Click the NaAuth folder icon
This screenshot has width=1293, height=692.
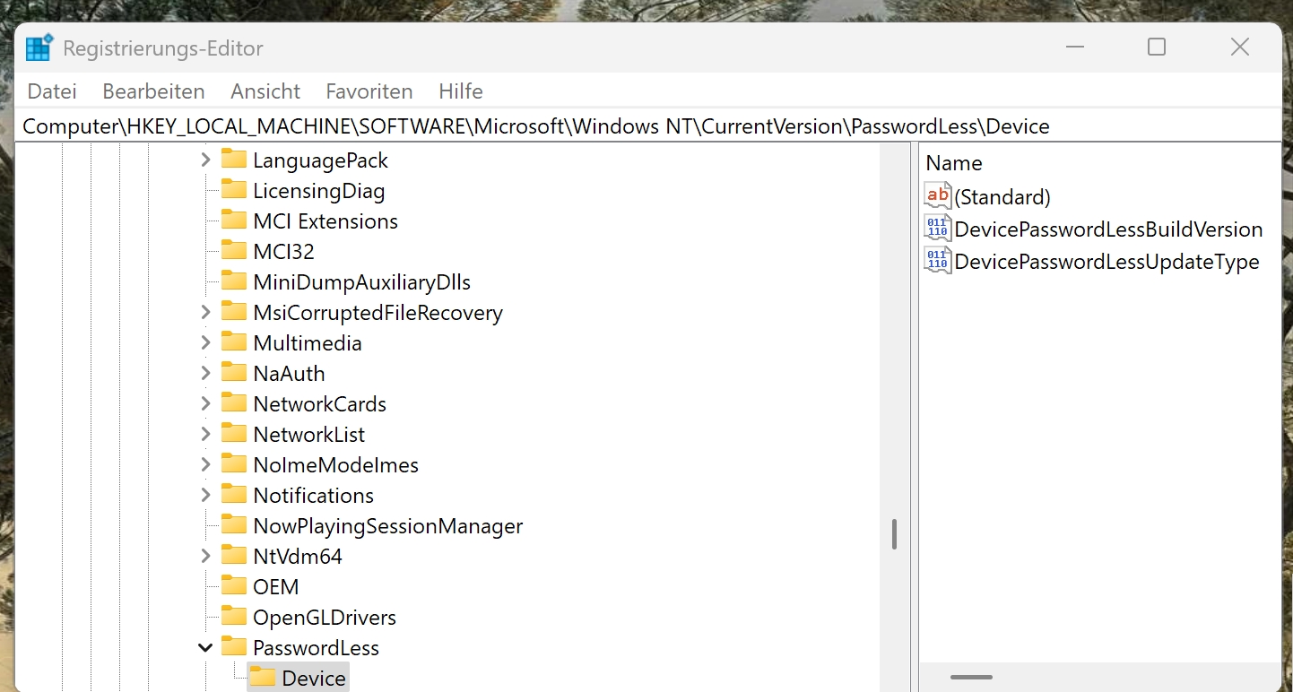click(234, 373)
